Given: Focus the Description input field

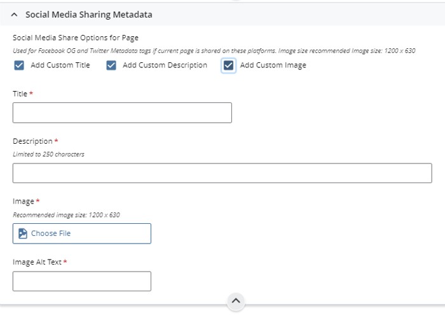Looking at the screenshot, I should click(x=222, y=173).
